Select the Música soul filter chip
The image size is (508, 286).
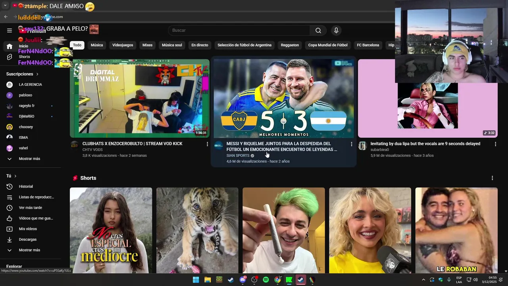coord(172,45)
